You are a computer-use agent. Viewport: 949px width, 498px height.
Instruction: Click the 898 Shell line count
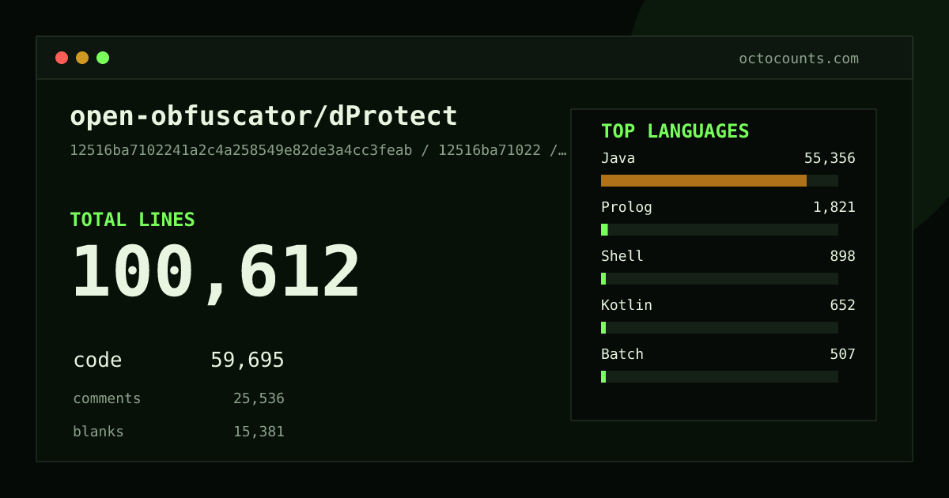point(842,256)
